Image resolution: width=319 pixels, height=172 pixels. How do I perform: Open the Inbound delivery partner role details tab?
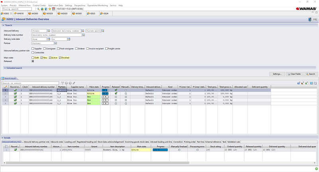36,142
